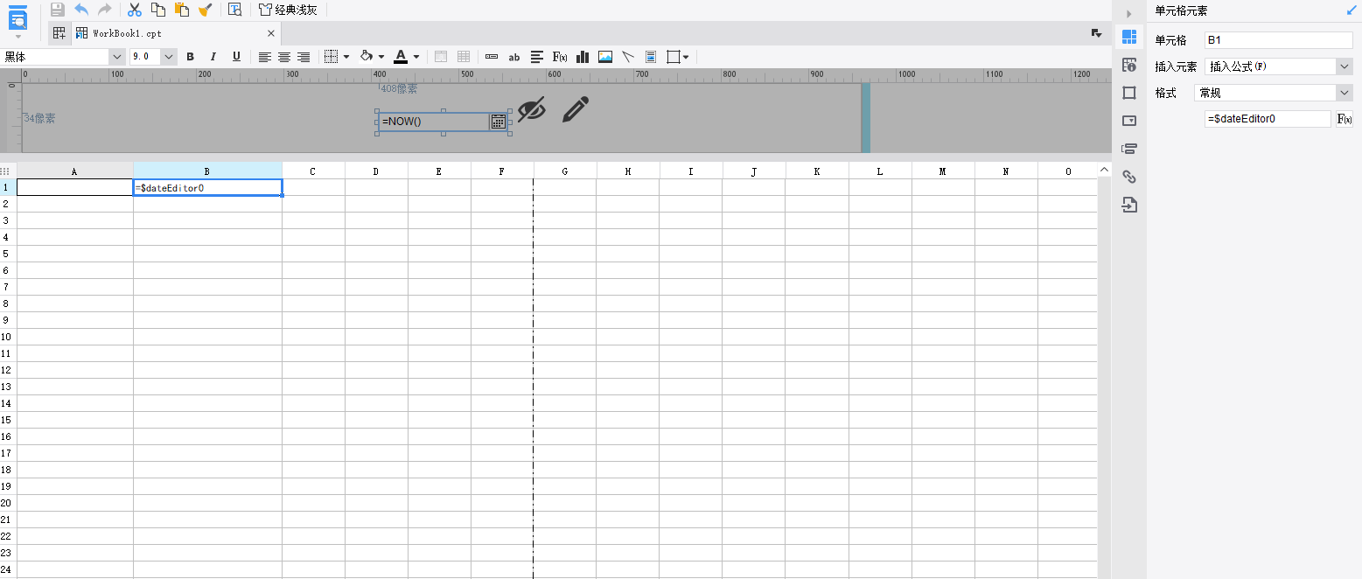The height and width of the screenshot is (579, 1362).
Task: Insert a widget via text field icon
Action: pyautogui.click(x=492, y=57)
